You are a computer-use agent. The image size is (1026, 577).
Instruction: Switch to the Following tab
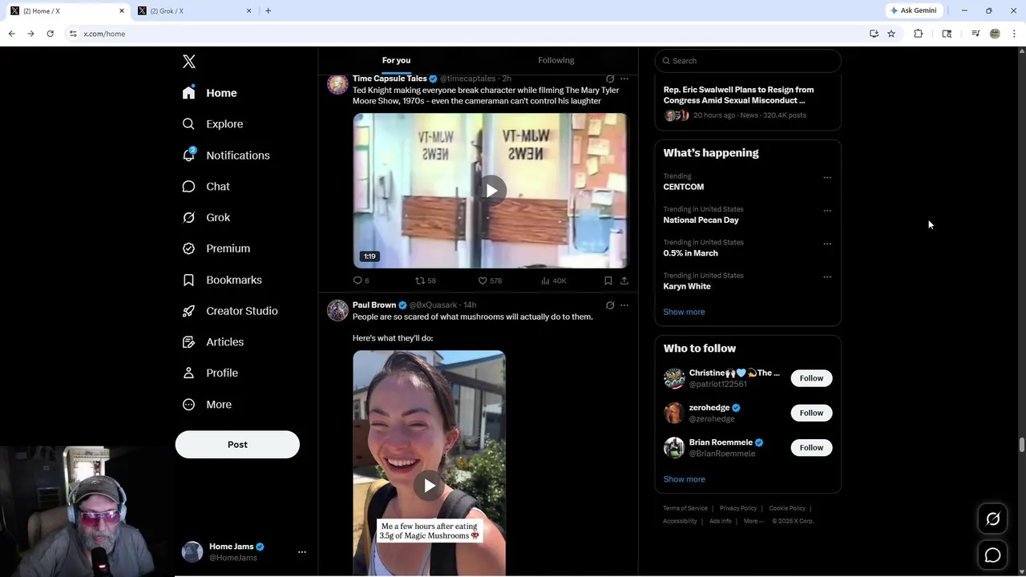[x=555, y=60]
